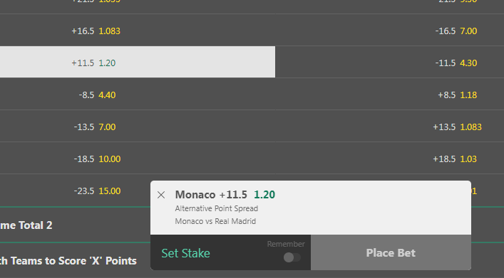Select the -16.5 spread at 7.00 odds
The image size is (504, 278).
389,30
